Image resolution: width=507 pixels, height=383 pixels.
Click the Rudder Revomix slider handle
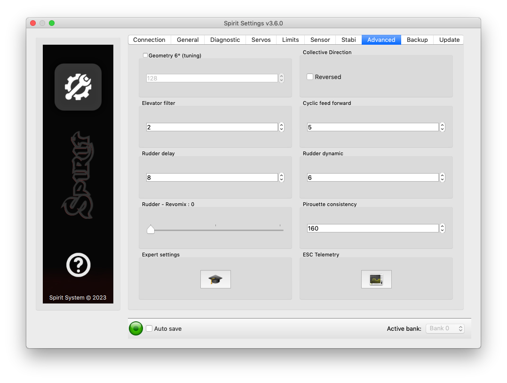(x=151, y=229)
